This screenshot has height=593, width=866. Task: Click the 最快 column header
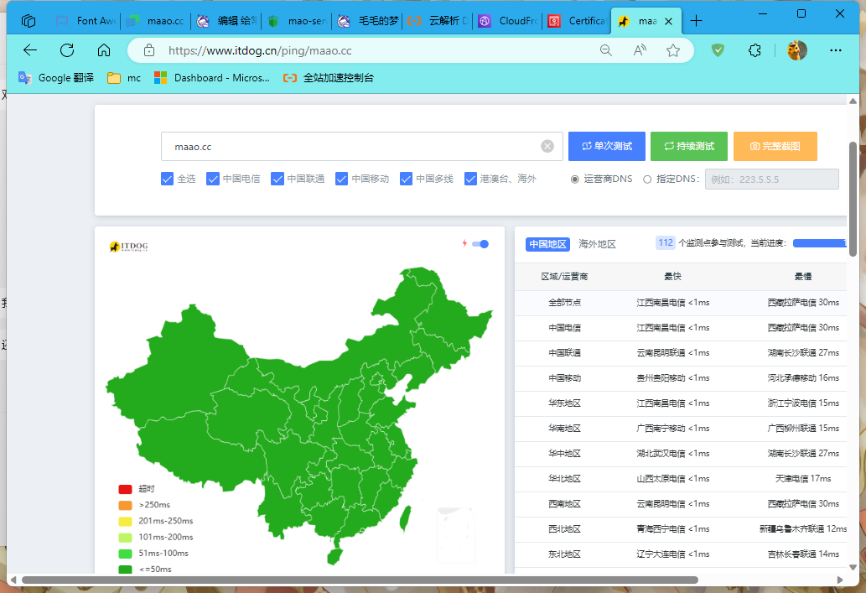coord(672,276)
